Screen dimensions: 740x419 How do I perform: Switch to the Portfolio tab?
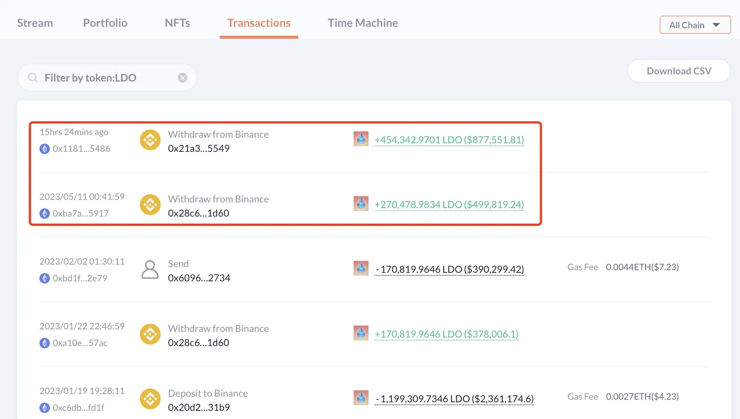pyautogui.click(x=105, y=23)
